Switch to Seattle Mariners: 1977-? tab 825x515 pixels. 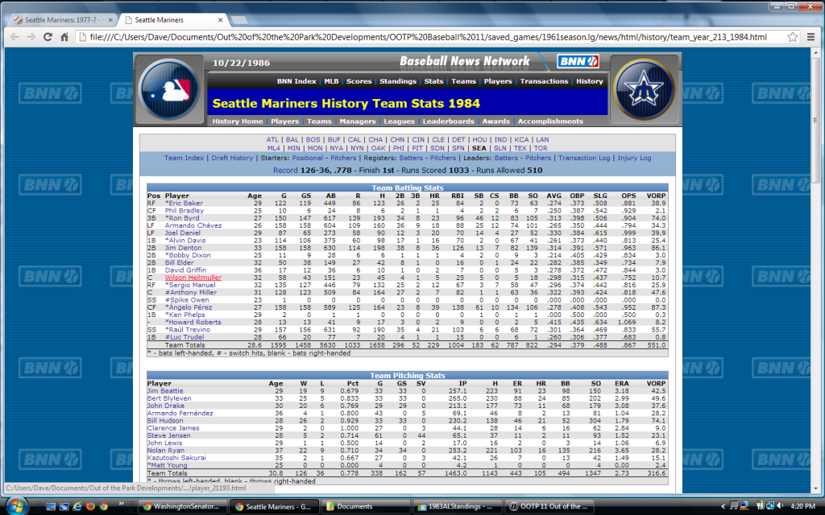(x=63, y=20)
